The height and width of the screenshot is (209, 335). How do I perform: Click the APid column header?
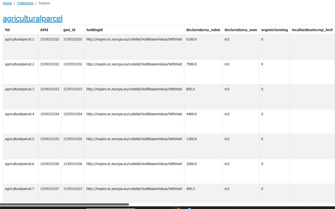tap(44, 30)
